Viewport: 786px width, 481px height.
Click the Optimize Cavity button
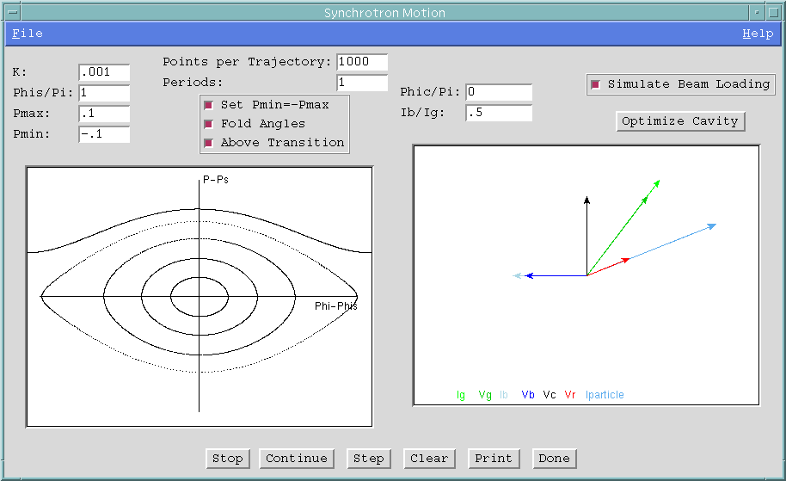coord(680,121)
